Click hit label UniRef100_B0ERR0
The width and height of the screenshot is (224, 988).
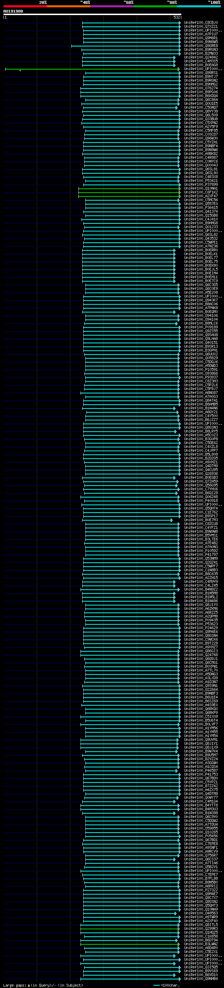(x=201, y=250)
